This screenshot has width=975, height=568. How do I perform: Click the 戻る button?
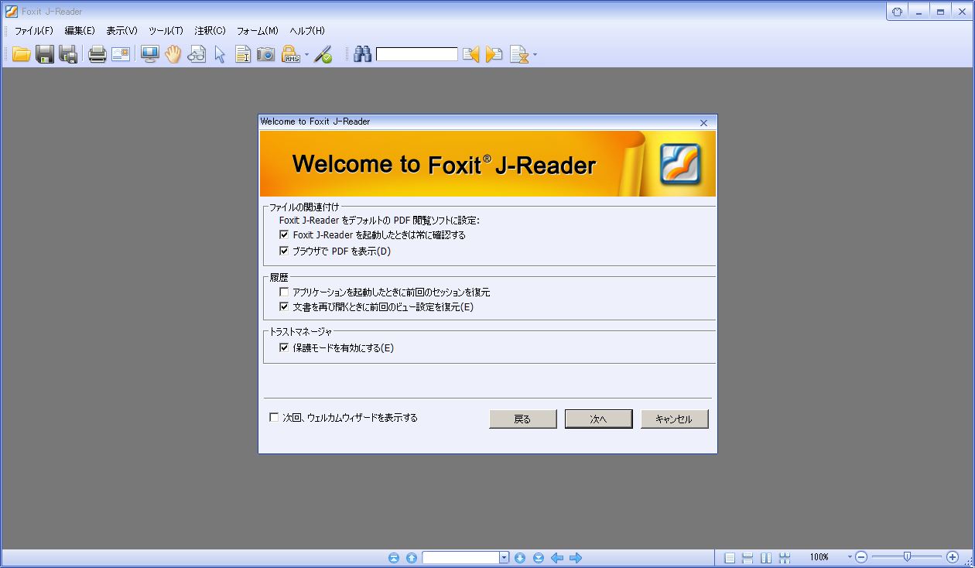[x=522, y=419]
